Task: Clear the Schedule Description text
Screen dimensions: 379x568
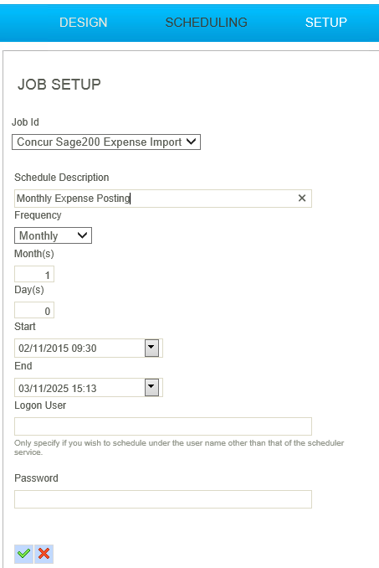Action: (x=302, y=199)
